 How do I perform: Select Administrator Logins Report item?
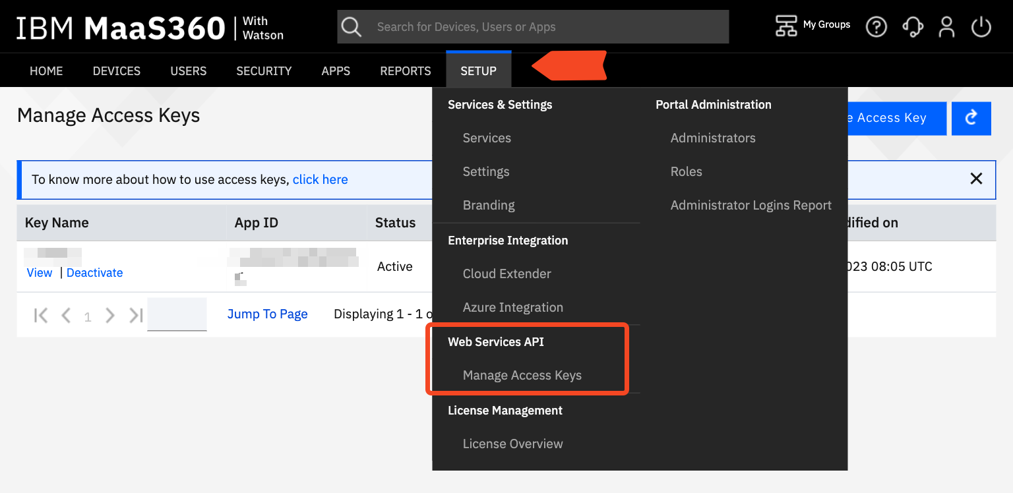tap(751, 205)
